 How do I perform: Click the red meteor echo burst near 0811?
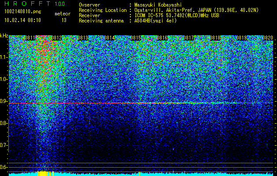click(43, 58)
